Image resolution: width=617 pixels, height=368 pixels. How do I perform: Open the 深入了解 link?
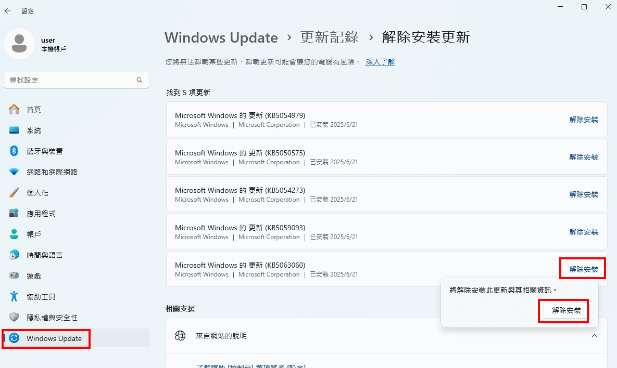point(380,62)
